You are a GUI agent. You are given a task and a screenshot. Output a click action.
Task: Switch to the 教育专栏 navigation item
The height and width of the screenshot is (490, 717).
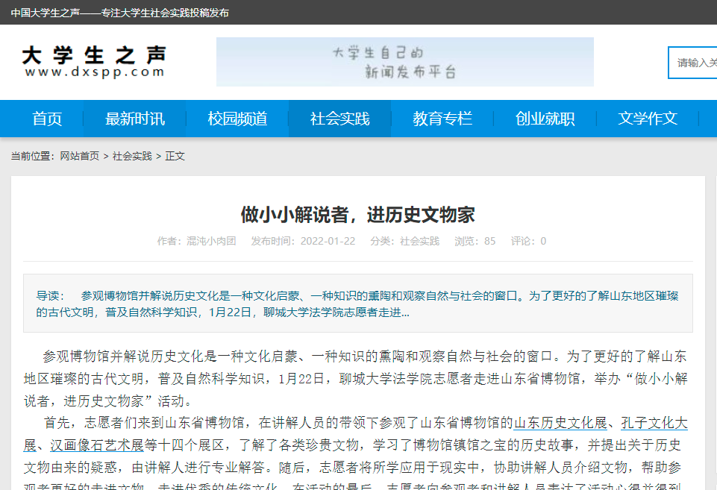pyautogui.click(x=442, y=119)
